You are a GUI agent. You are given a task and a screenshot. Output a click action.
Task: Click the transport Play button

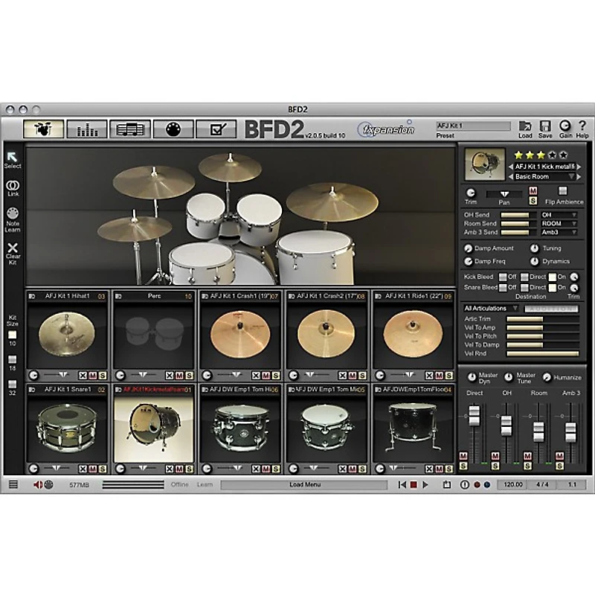tap(425, 485)
